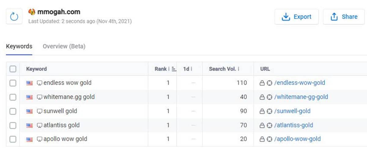Click US flag icon for apollo wow gold
The width and height of the screenshot is (367, 153).
pos(29,139)
